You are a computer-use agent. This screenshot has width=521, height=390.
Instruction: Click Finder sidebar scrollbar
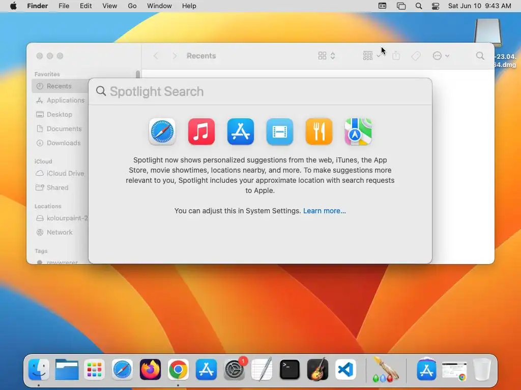click(138, 74)
